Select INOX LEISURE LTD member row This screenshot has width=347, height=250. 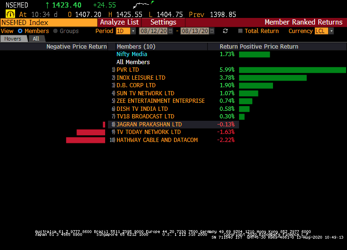click(141, 78)
